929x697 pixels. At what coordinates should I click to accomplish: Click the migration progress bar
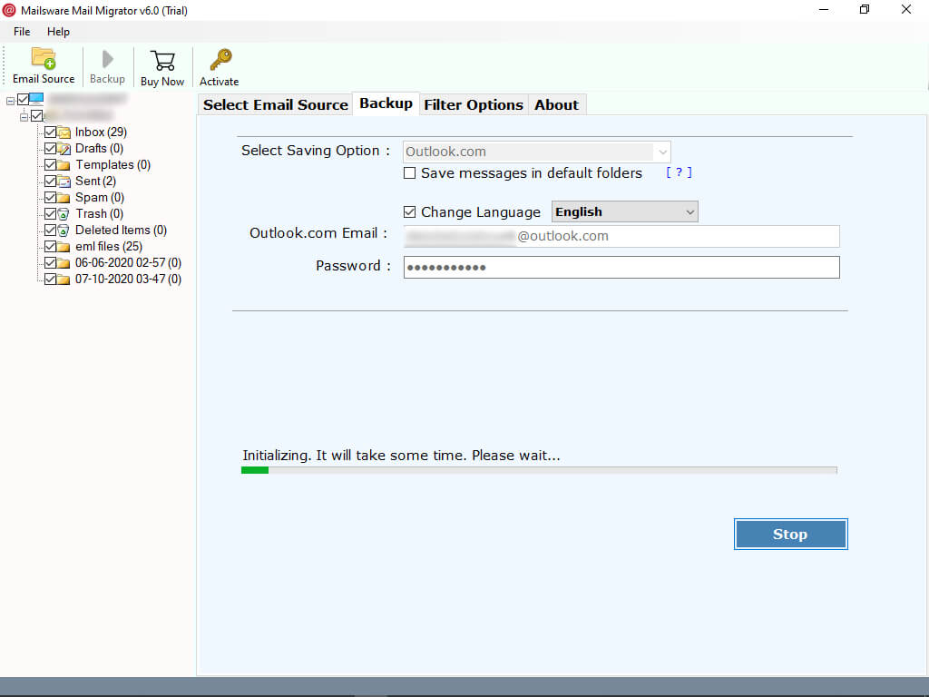pos(539,469)
